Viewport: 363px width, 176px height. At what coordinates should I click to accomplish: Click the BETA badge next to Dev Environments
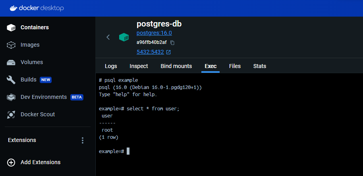tap(77, 97)
